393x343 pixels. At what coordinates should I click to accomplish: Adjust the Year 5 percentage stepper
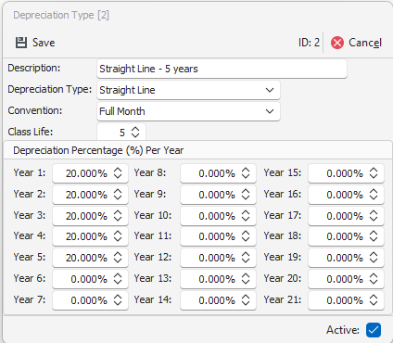[118, 258]
